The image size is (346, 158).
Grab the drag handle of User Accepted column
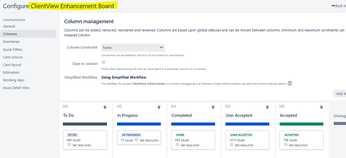228,107
